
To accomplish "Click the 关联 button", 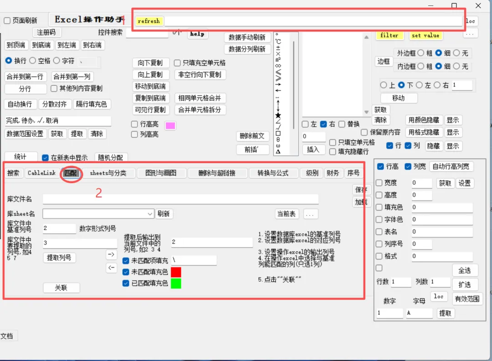I will pyautogui.click(x=61, y=288).
